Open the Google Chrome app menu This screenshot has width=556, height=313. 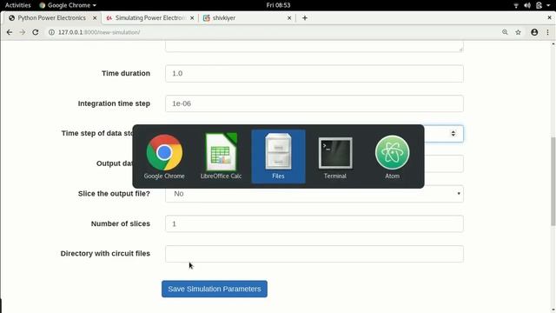[x=68, y=5]
